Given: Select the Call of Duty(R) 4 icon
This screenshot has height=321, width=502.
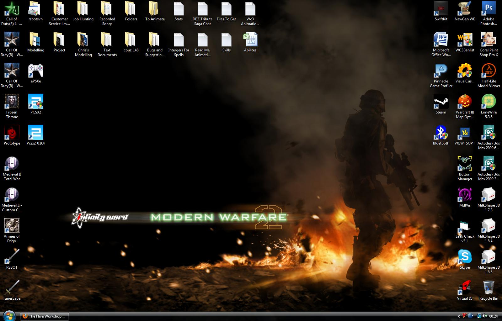Looking at the screenshot, I should tap(12, 14).
